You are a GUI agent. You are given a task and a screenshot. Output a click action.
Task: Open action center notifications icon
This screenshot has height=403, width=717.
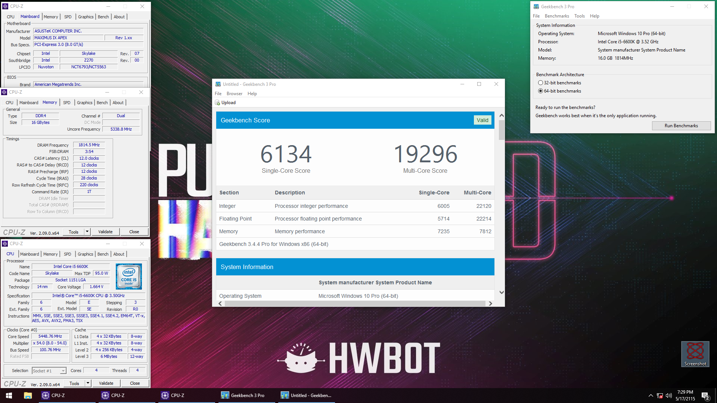705,396
